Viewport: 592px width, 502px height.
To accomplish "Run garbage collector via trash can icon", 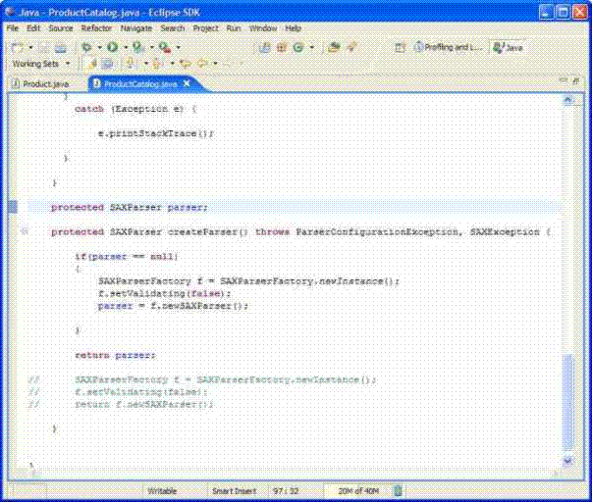I will pyautogui.click(x=397, y=489).
